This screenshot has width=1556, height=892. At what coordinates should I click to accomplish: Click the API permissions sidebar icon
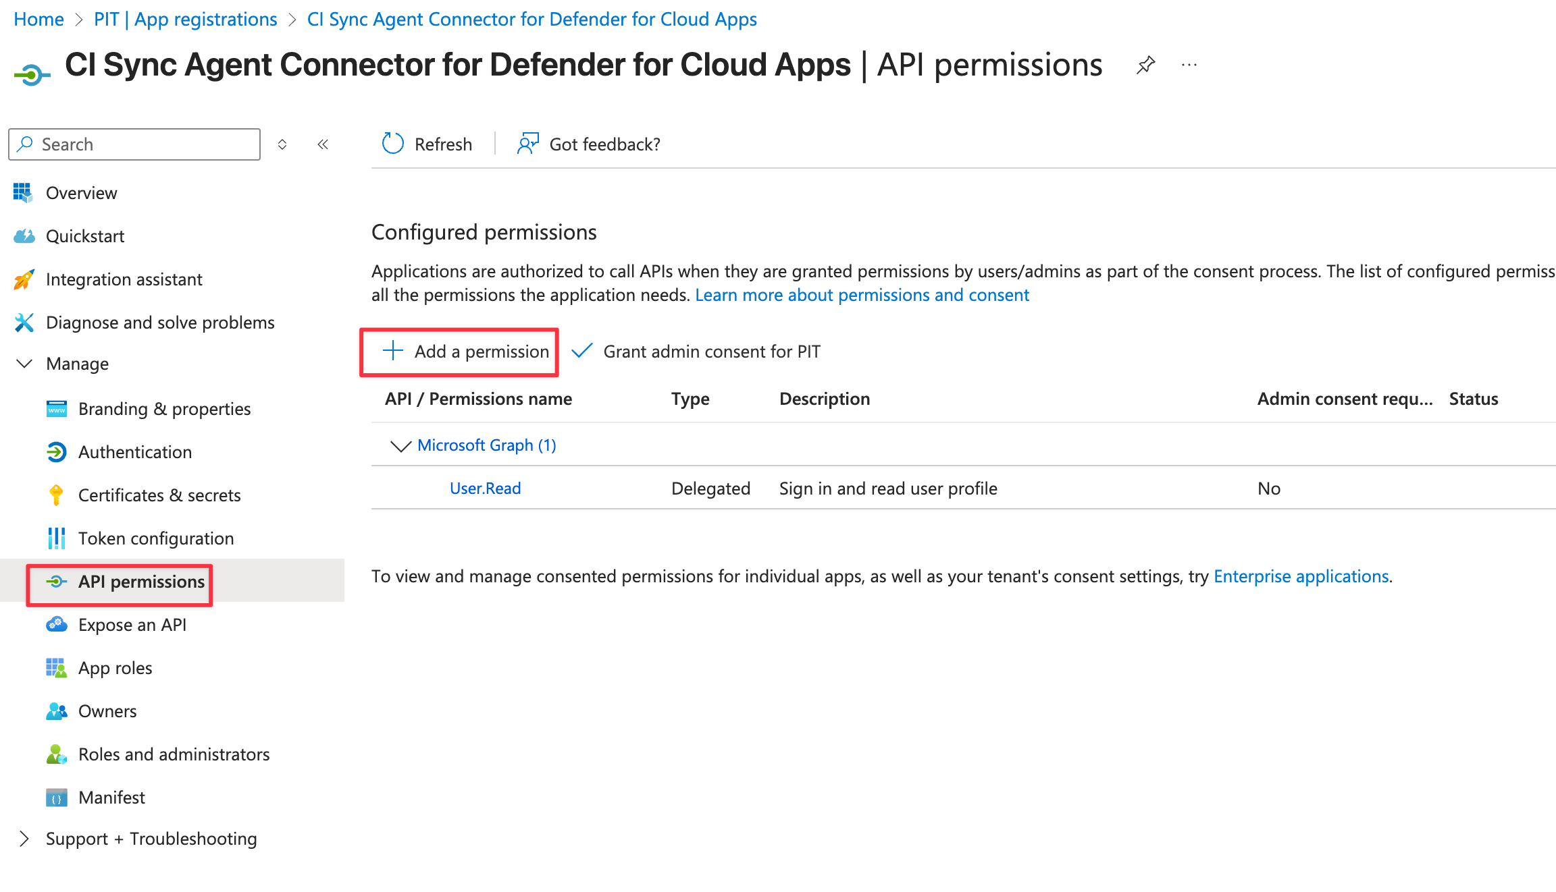pos(57,582)
